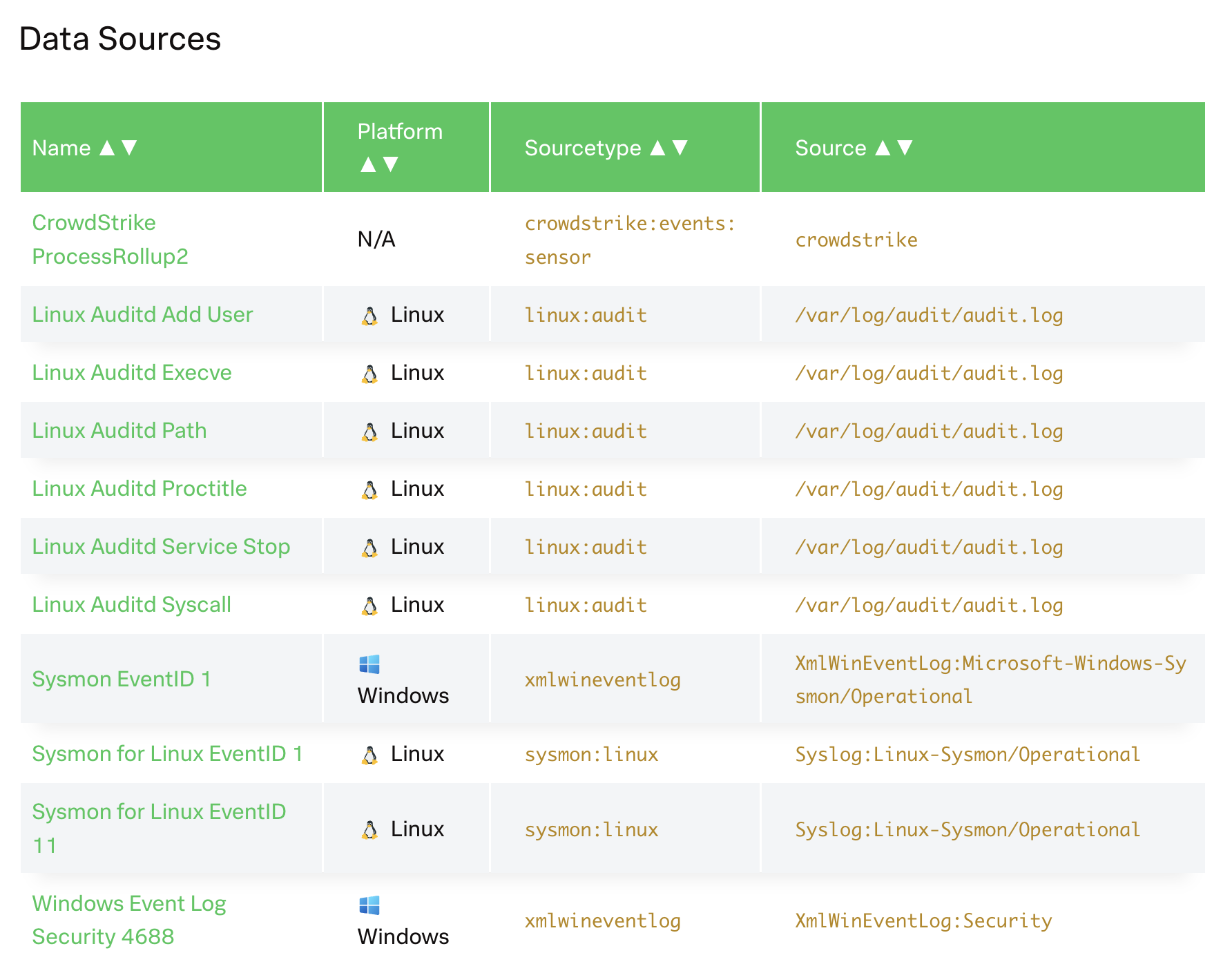Image resolution: width=1232 pixels, height=964 pixels.
Task: Sort Sourcetype ascending using up triangle
Action: 658,148
